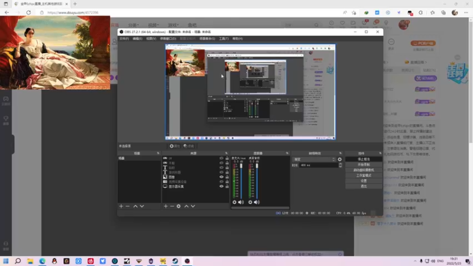Viewport: 473px width, 266px height.
Task: Click 停止推流 stop streaming button
Action: (364, 159)
